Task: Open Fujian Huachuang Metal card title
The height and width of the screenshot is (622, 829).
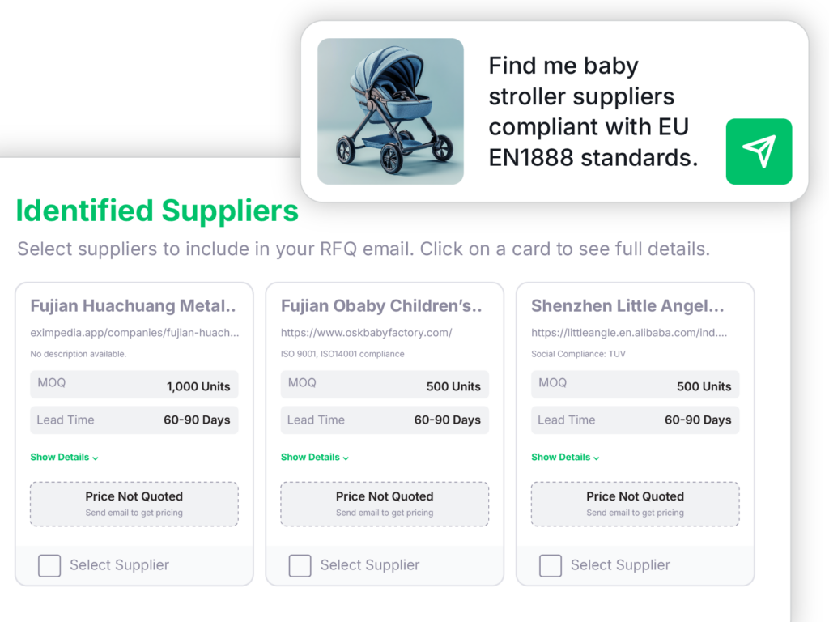Action: pyautogui.click(x=134, y=306)
